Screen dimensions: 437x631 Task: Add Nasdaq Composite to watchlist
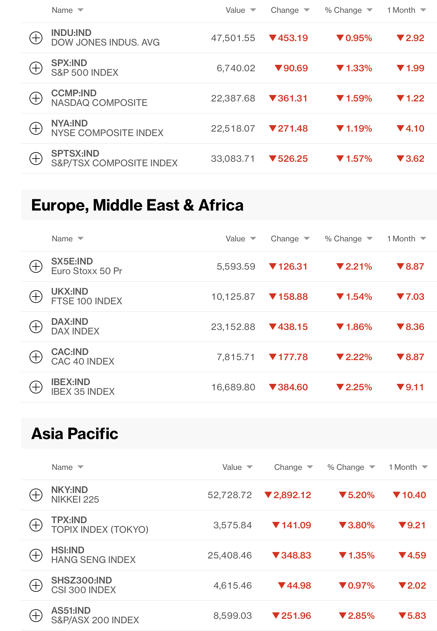tap(36, 98)
